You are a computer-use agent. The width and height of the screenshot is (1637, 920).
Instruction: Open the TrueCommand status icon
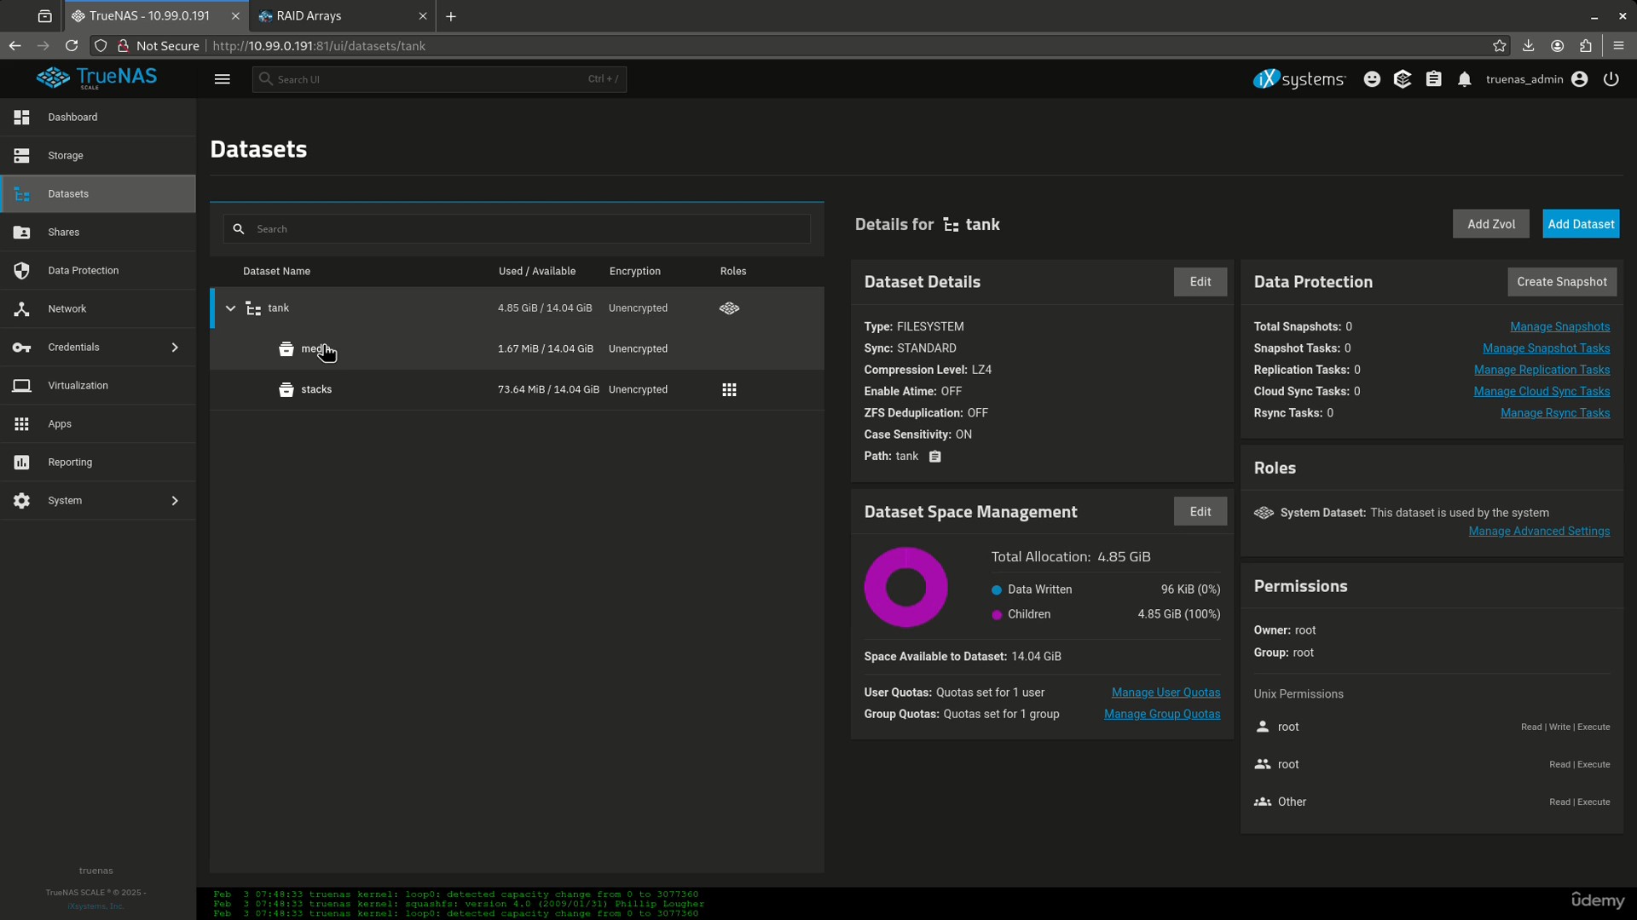coord(1403,79)
